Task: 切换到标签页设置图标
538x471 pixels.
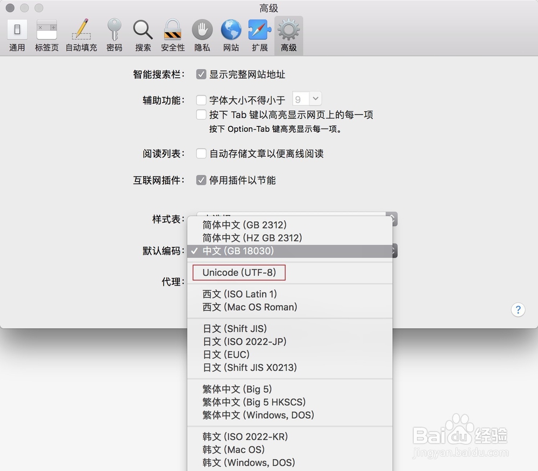Action: 47,34
